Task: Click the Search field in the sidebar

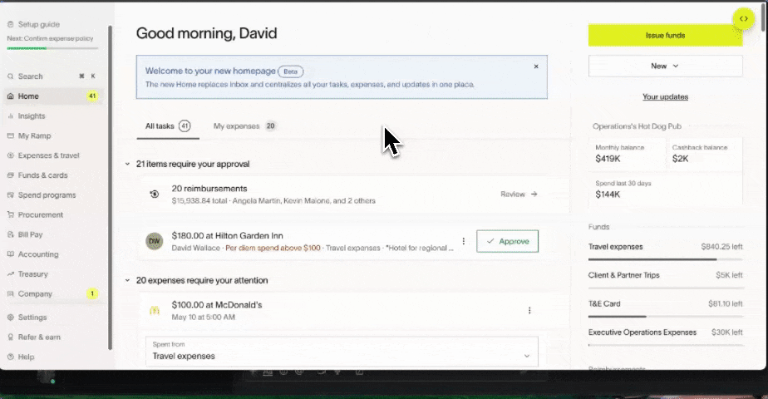Action: [53, 76]
